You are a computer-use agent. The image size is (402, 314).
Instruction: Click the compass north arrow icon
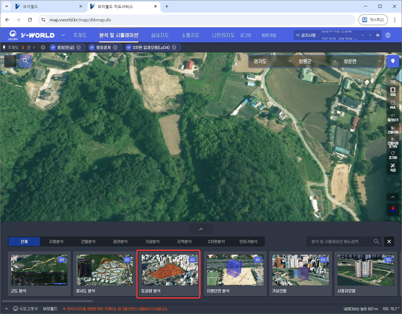click(393, 209)
